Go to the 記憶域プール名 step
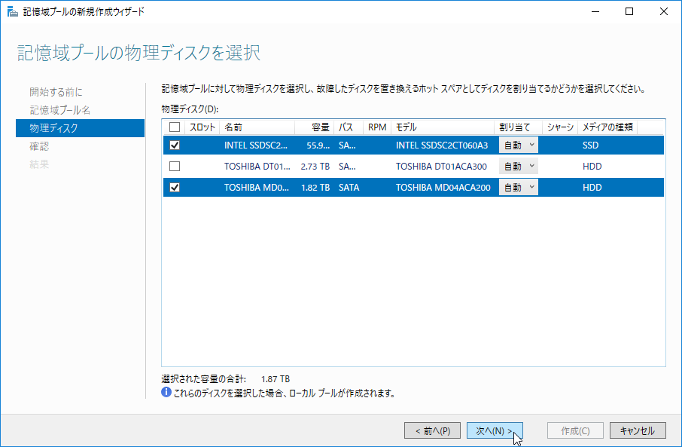This screenshot has height=447, width=682. [60, 110]
